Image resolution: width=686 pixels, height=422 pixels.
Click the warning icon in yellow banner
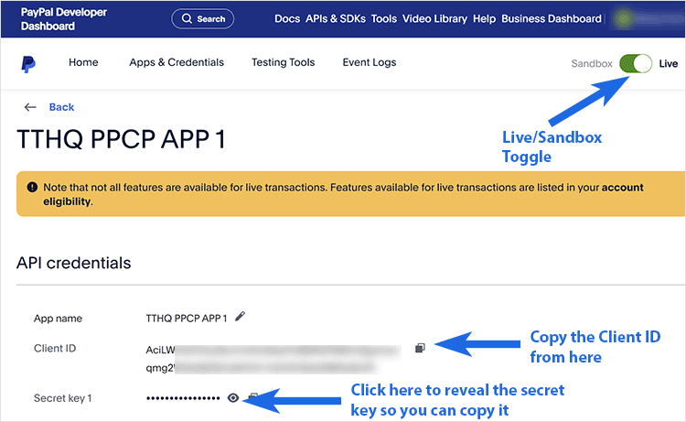coord(32,188)
